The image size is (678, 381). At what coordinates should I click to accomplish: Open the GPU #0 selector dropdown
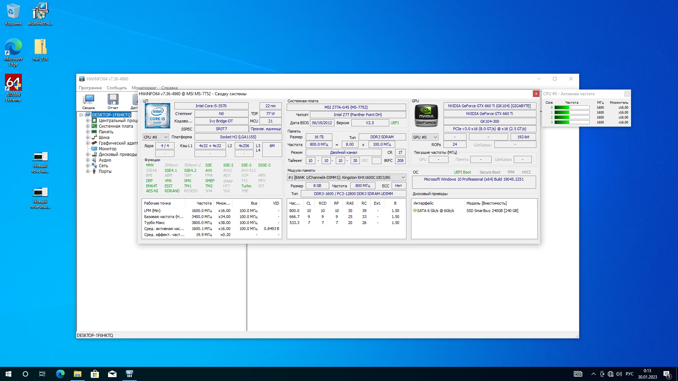tap(425, 137)
